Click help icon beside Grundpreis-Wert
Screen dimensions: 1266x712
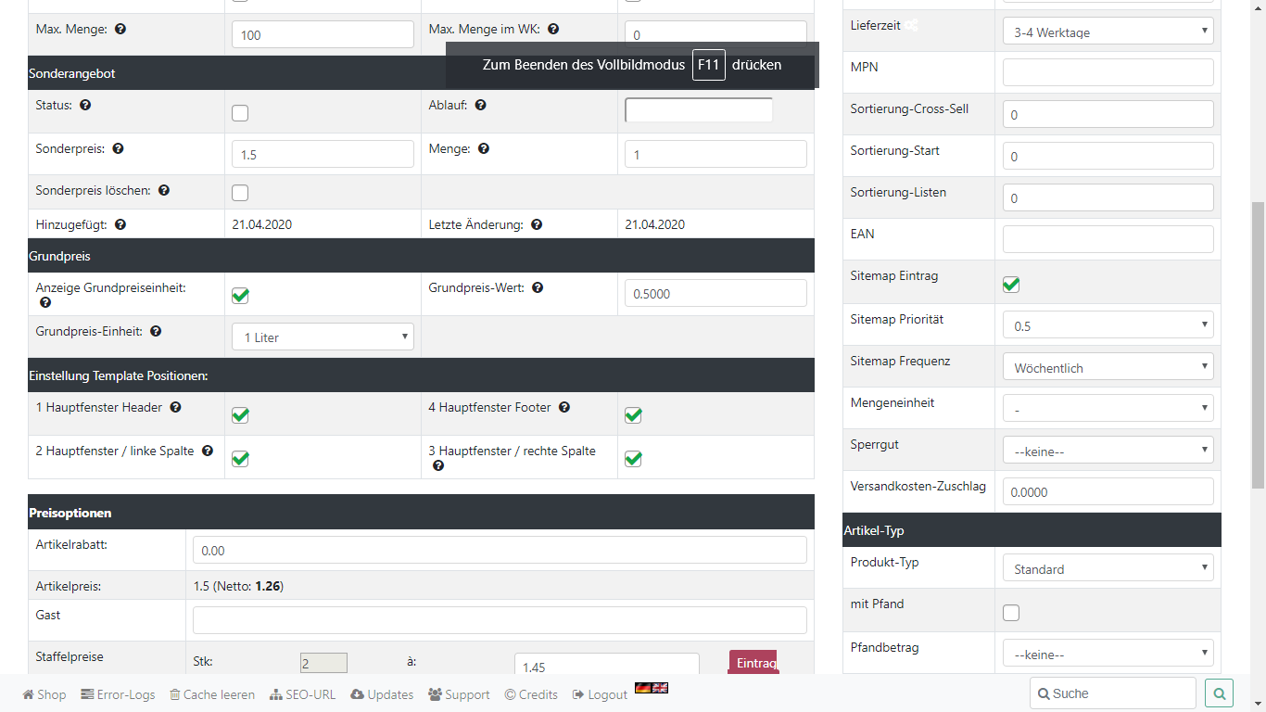point(538,288)
